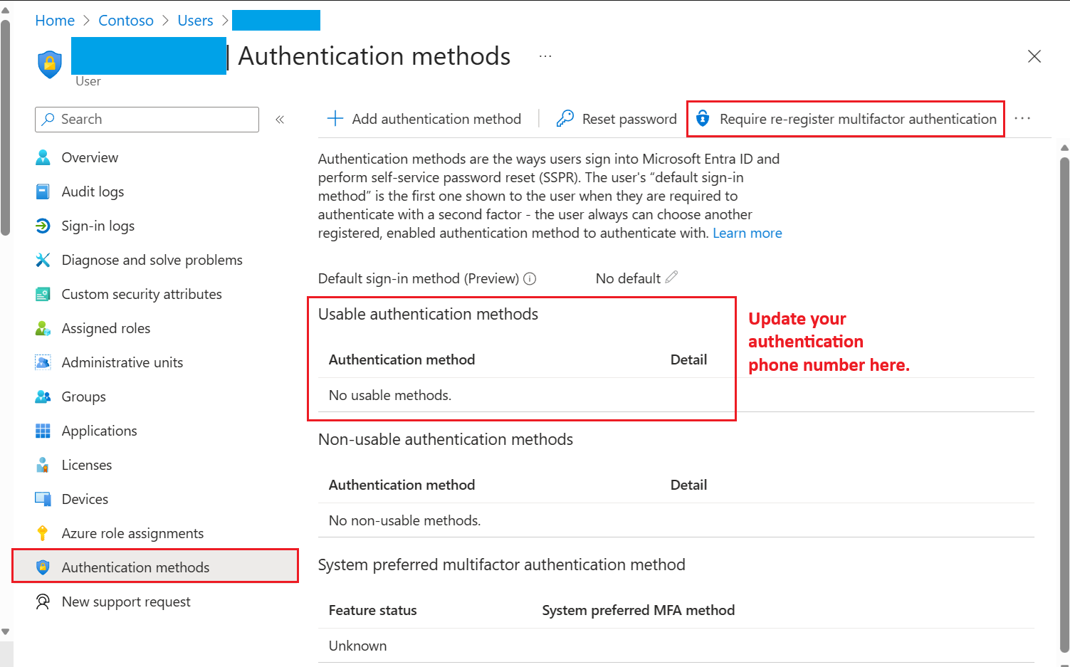Click the Groups people icon
1070x667 pixels.
tap(43, 396)
